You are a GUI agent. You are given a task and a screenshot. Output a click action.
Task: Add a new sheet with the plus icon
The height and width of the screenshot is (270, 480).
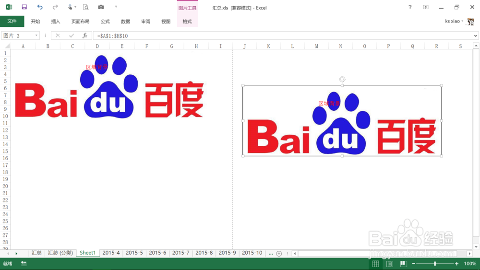pyautogui.click(x=279, y=254)
